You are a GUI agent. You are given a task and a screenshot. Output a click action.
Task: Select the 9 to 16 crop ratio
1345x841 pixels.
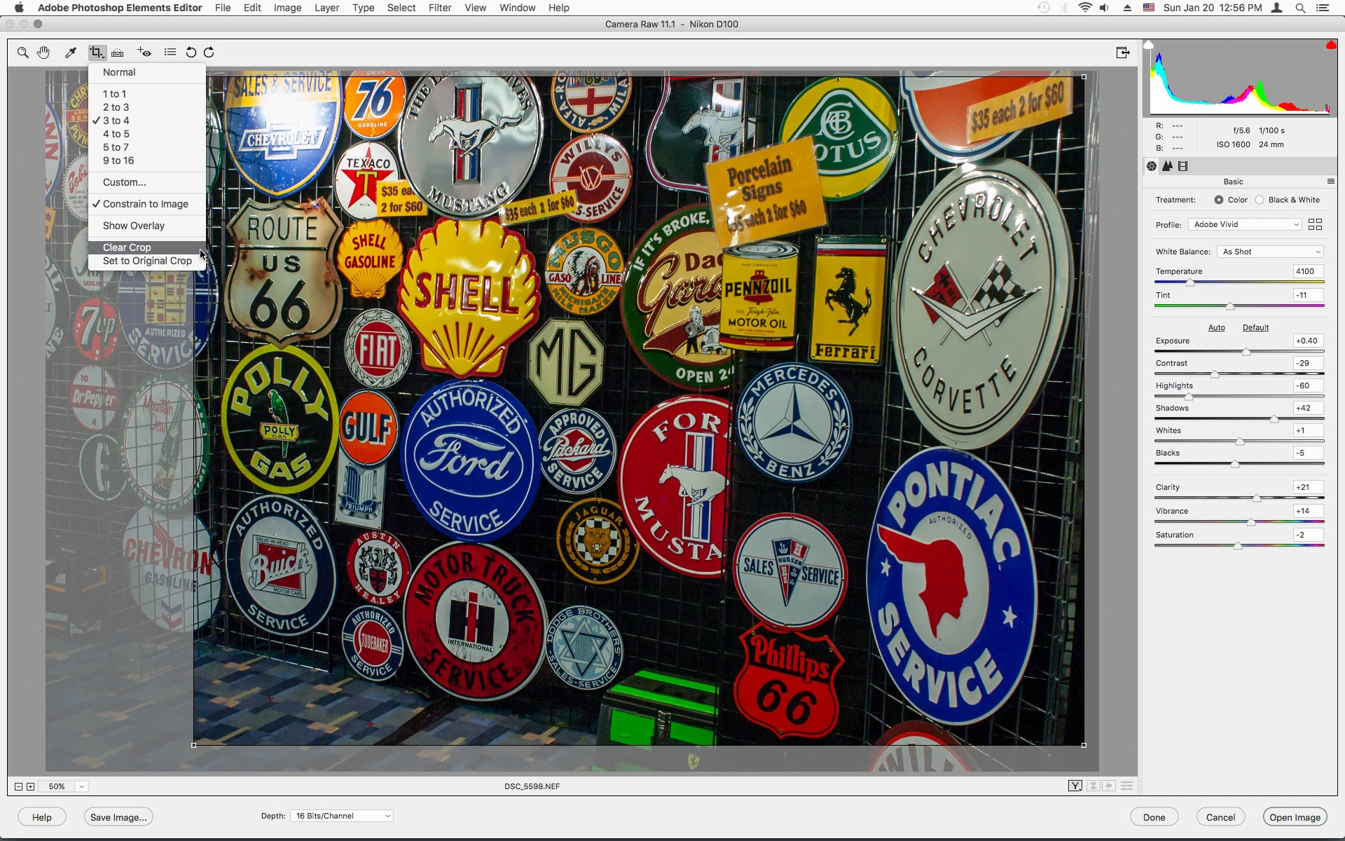pos(118,160)
